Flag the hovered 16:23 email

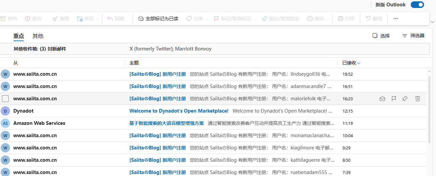[394, 99]
